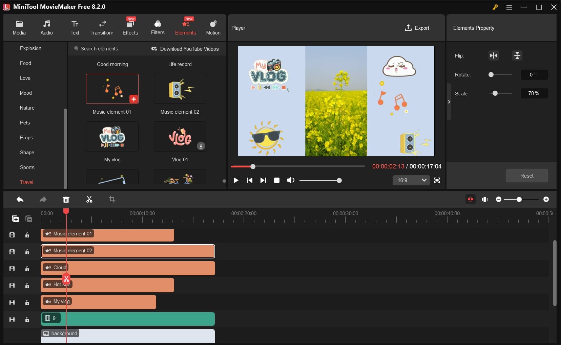Flip element horizontally
561x345 pixels.
[x=494, y=55]
